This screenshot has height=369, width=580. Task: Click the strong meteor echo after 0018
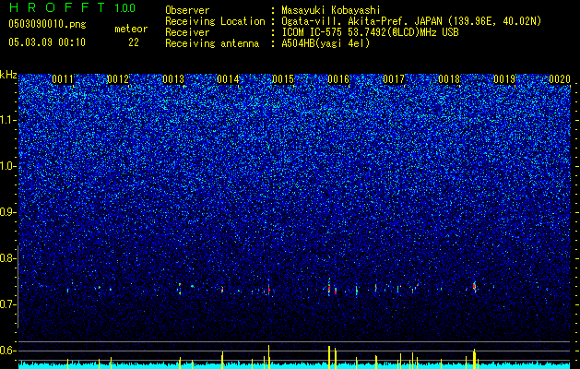pos(475,287)
